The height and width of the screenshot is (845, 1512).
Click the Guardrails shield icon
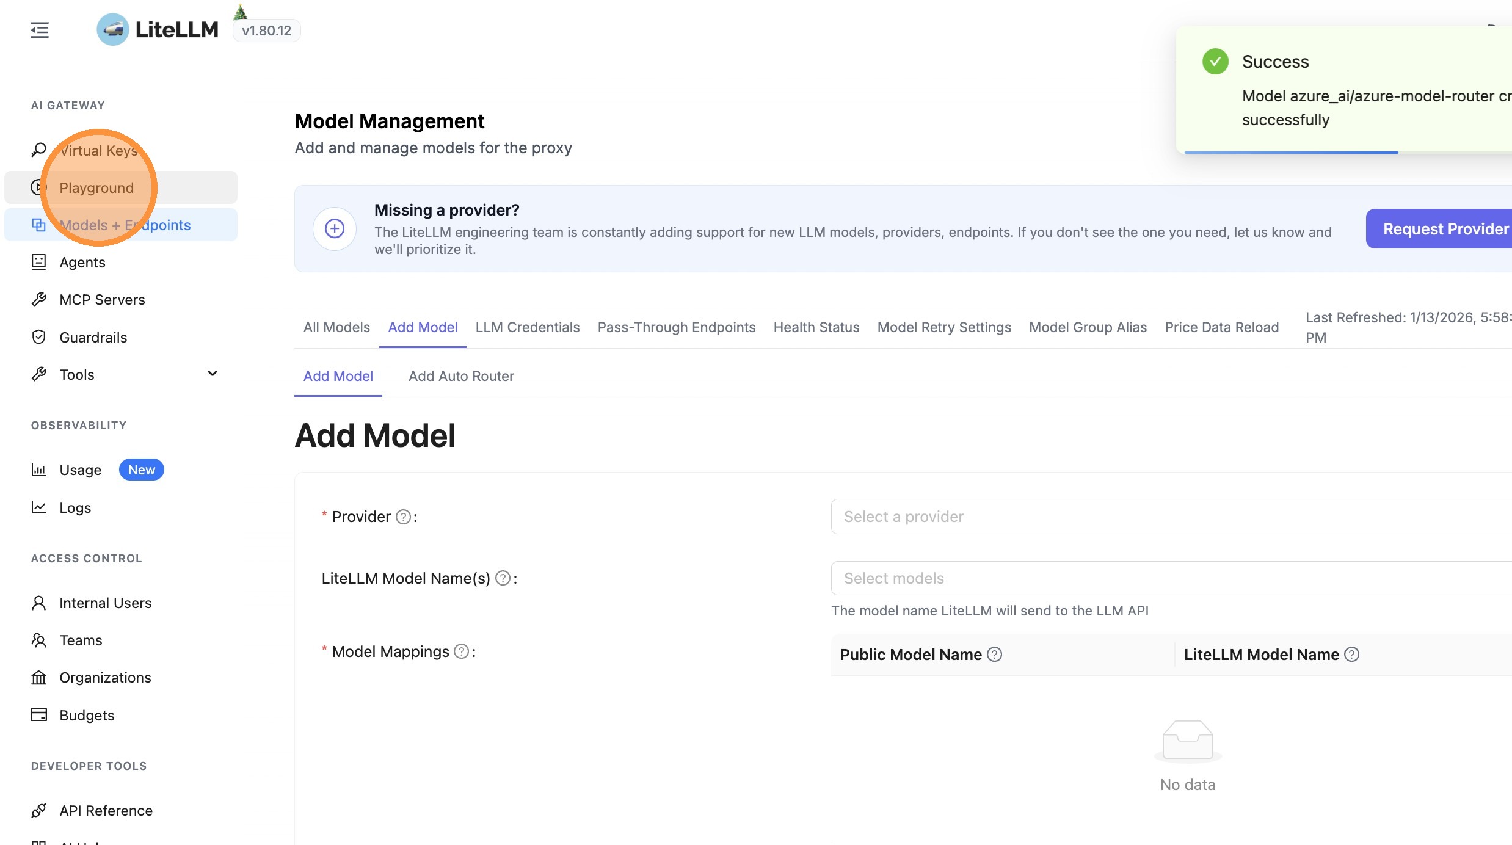coord(38,337)
